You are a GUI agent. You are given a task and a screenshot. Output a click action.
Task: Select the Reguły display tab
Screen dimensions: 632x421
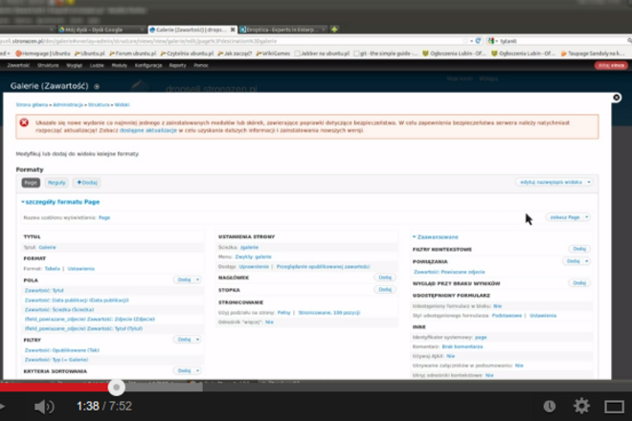(x=56, y=182)
